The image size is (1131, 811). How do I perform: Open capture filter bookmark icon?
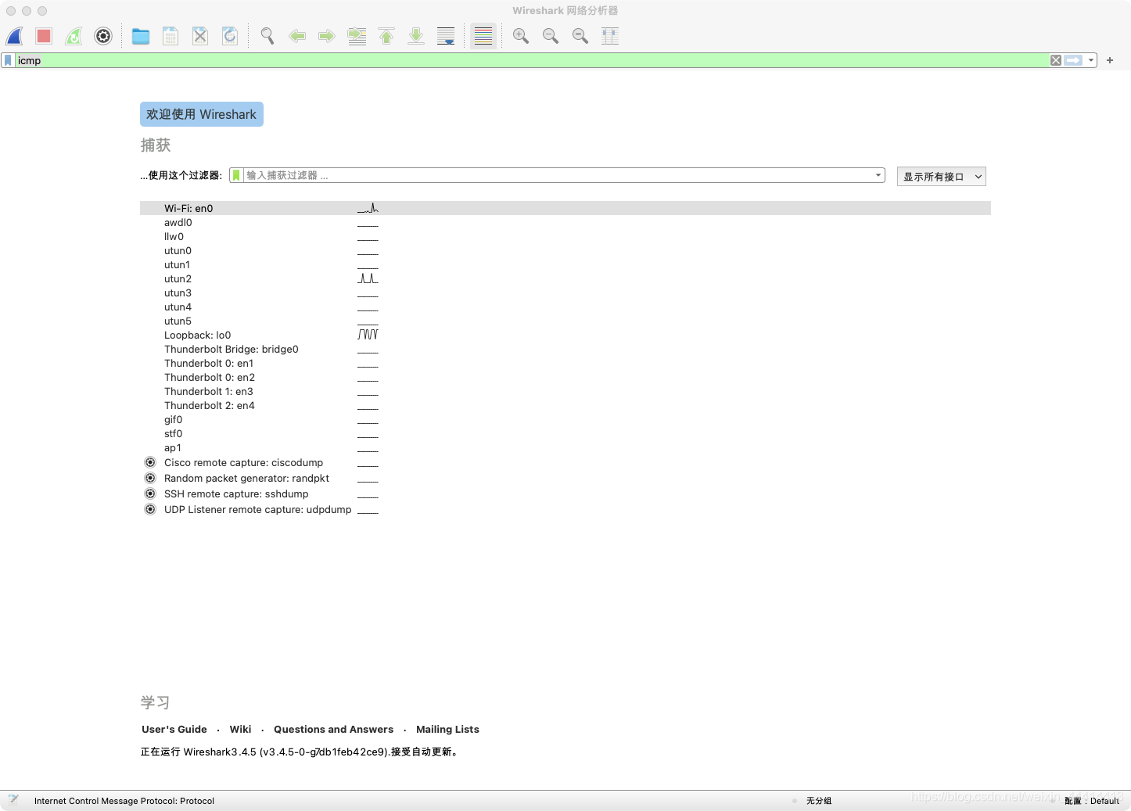pos(236,175)
